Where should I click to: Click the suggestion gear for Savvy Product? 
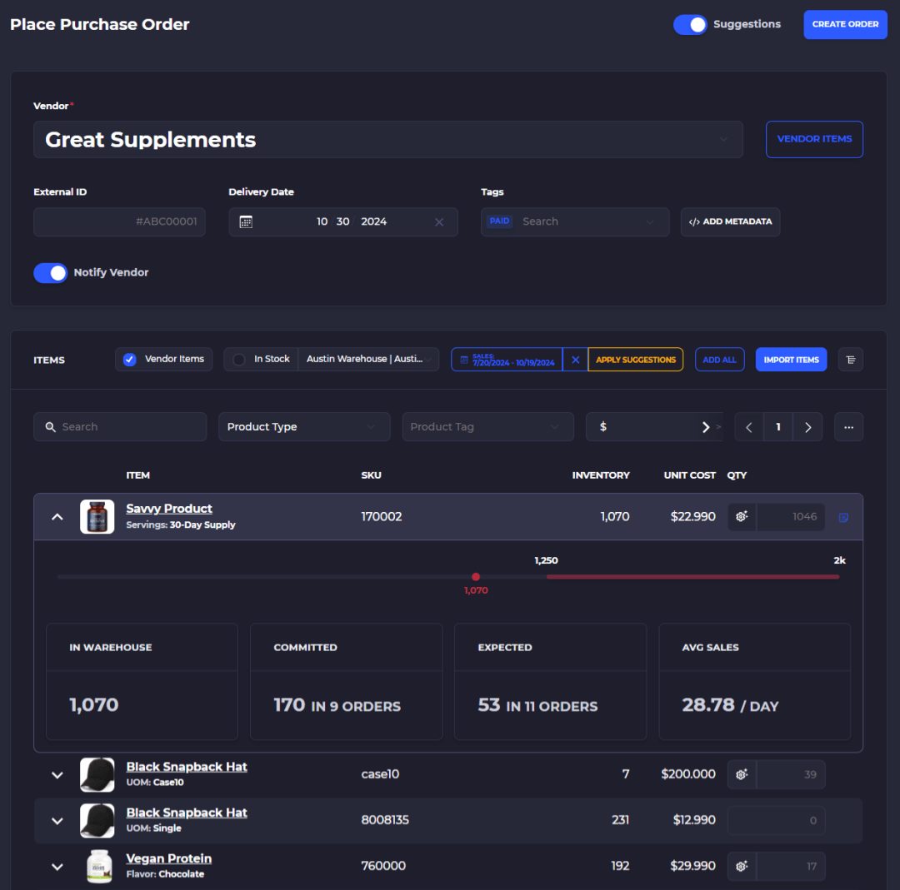[742, 517]
